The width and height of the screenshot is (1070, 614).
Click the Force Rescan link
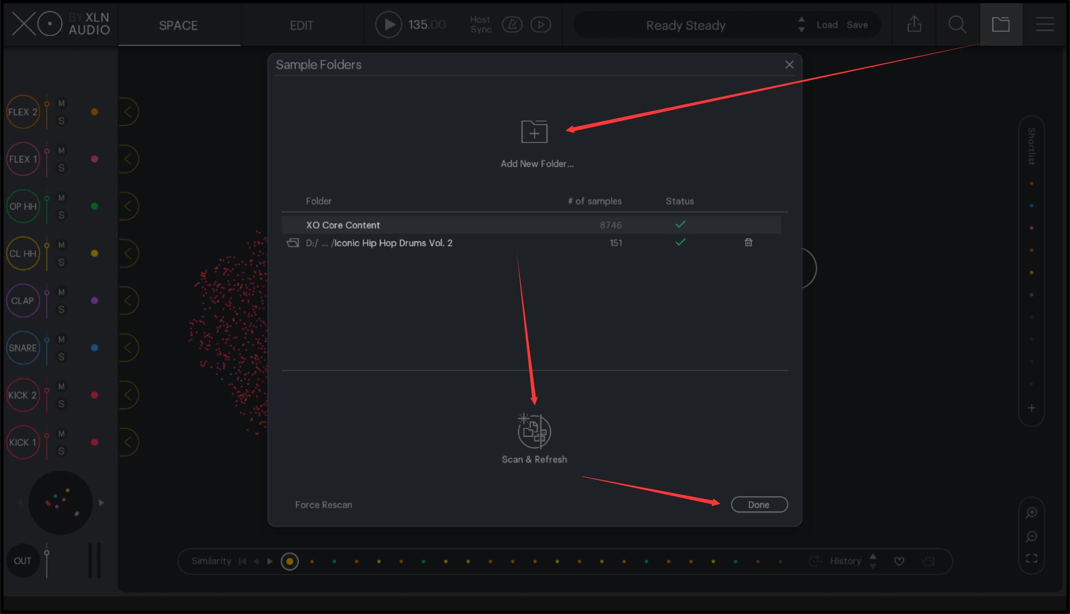pos(323,505)
